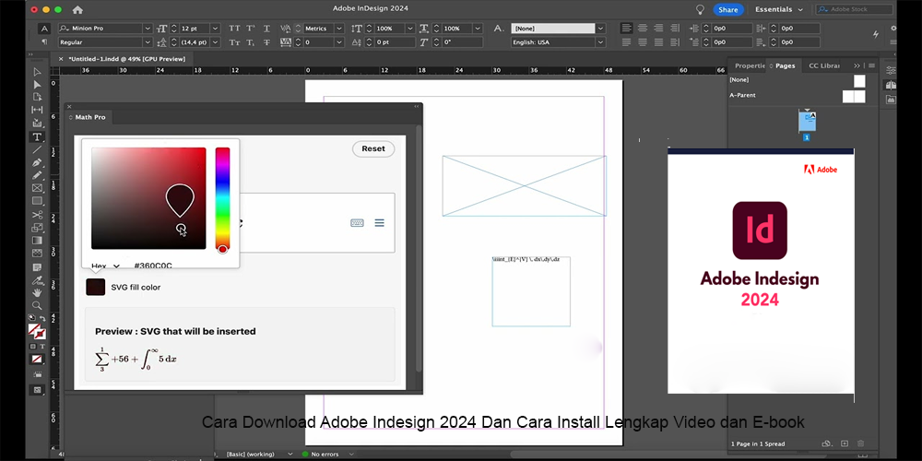Image resolution: width=922 pixels, height=461 pixels.
Task: Toggle Paragraph Formatting Controls button
Action: click(44, 42)
